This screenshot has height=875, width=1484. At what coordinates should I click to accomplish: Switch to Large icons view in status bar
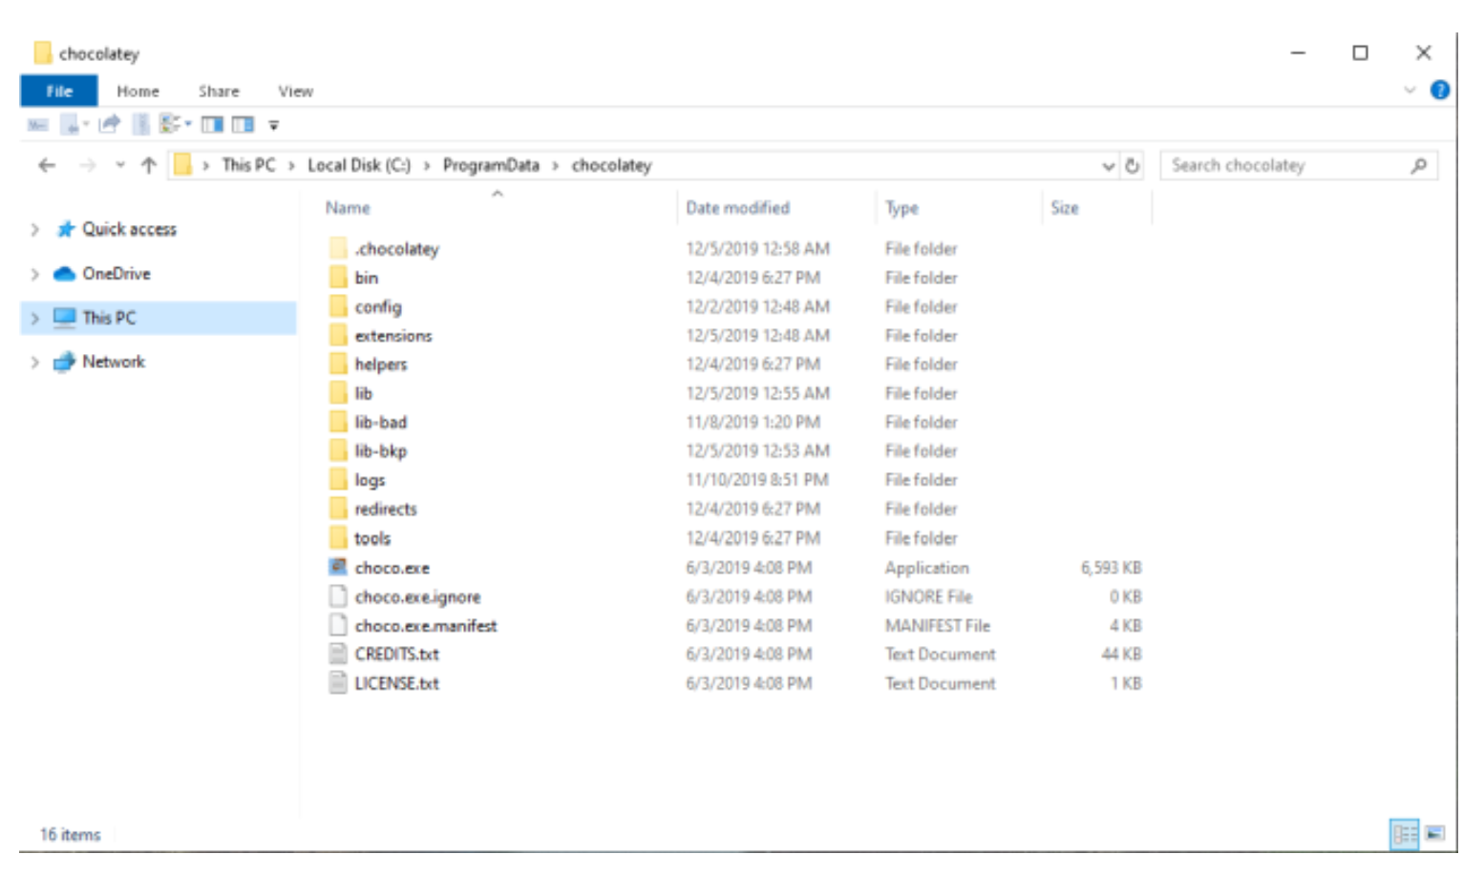[x=1435, y=835]
